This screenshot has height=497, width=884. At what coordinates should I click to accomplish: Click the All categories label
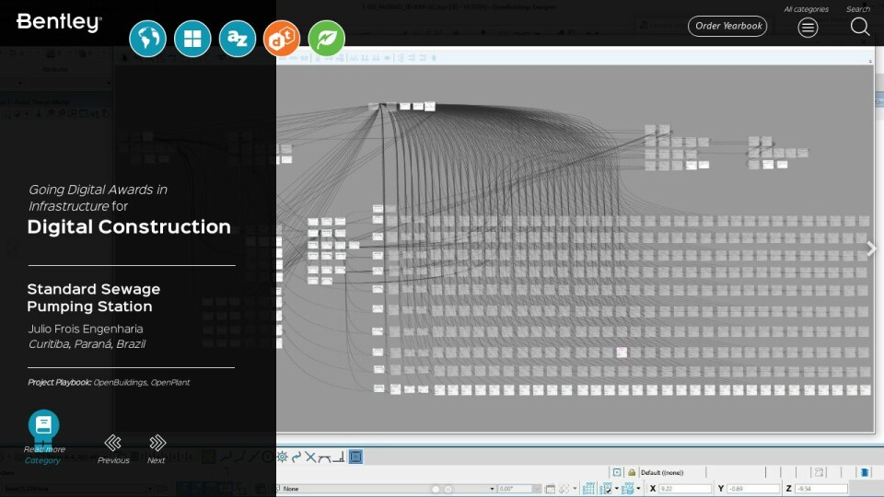(x=806, y=9)
